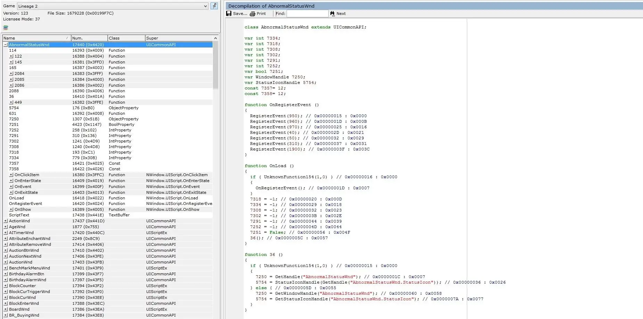
Task: Sort by the Super column header
Action: point(179,38)
